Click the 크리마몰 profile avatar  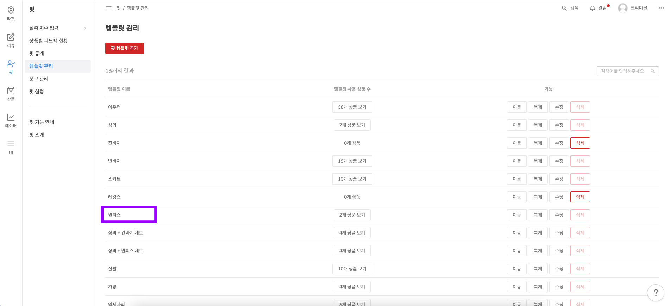point(622,8)
